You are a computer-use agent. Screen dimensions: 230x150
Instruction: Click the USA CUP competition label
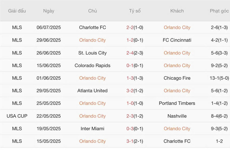click(17, 116)
